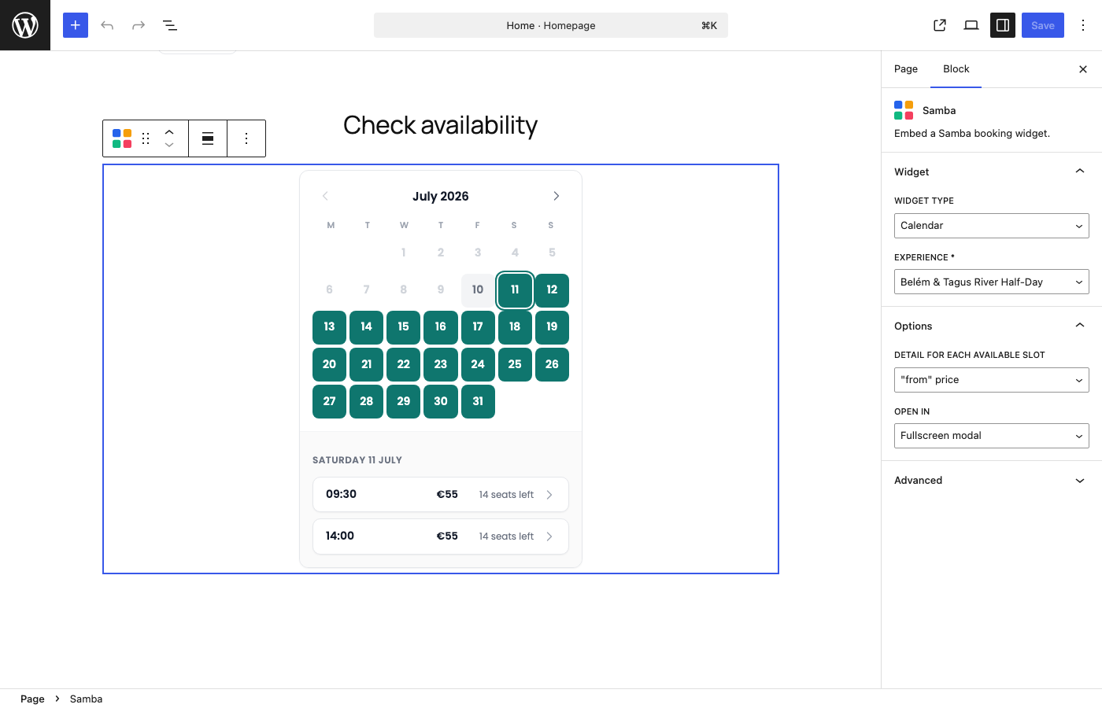Go to the previous calendar month

(x=325, y=196)
